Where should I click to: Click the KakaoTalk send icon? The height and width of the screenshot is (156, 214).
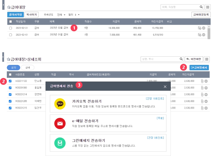[x=60, y=104]
